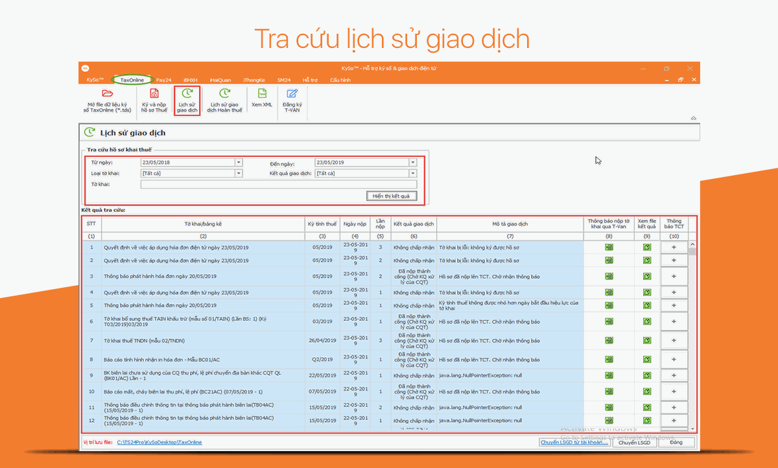
Task: Click the Đăng ký T-VAN icon
Action: coord(292,95)
